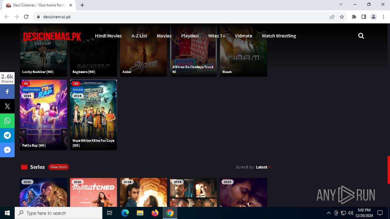Expand the tab search chevron in Chrome
Image resolution: width=390 pixels, height=219 pixels.
point(341,4)
